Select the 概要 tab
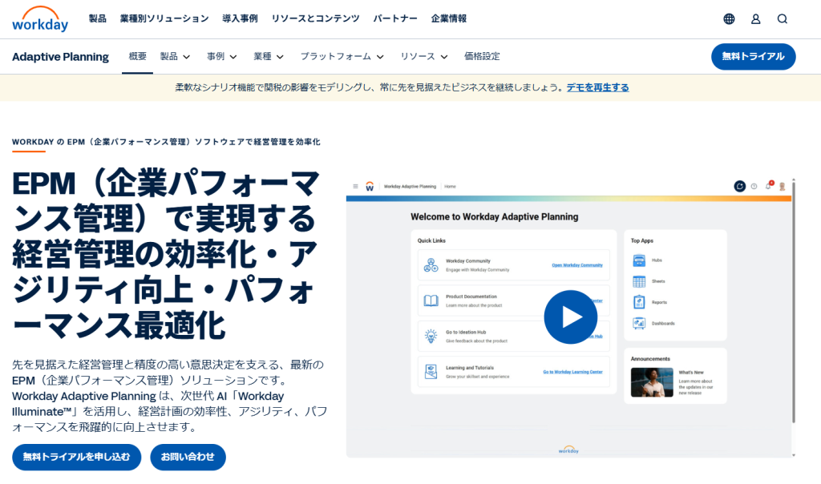 click(x=138, y=56)
